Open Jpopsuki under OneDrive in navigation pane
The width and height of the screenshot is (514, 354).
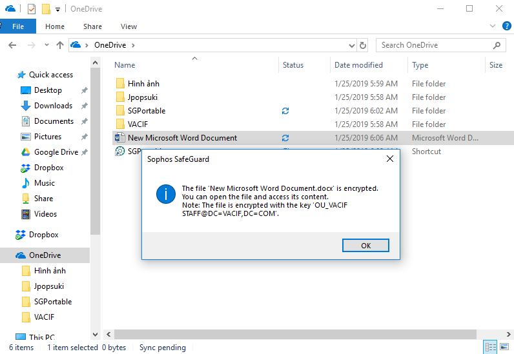tap(49, 286)
